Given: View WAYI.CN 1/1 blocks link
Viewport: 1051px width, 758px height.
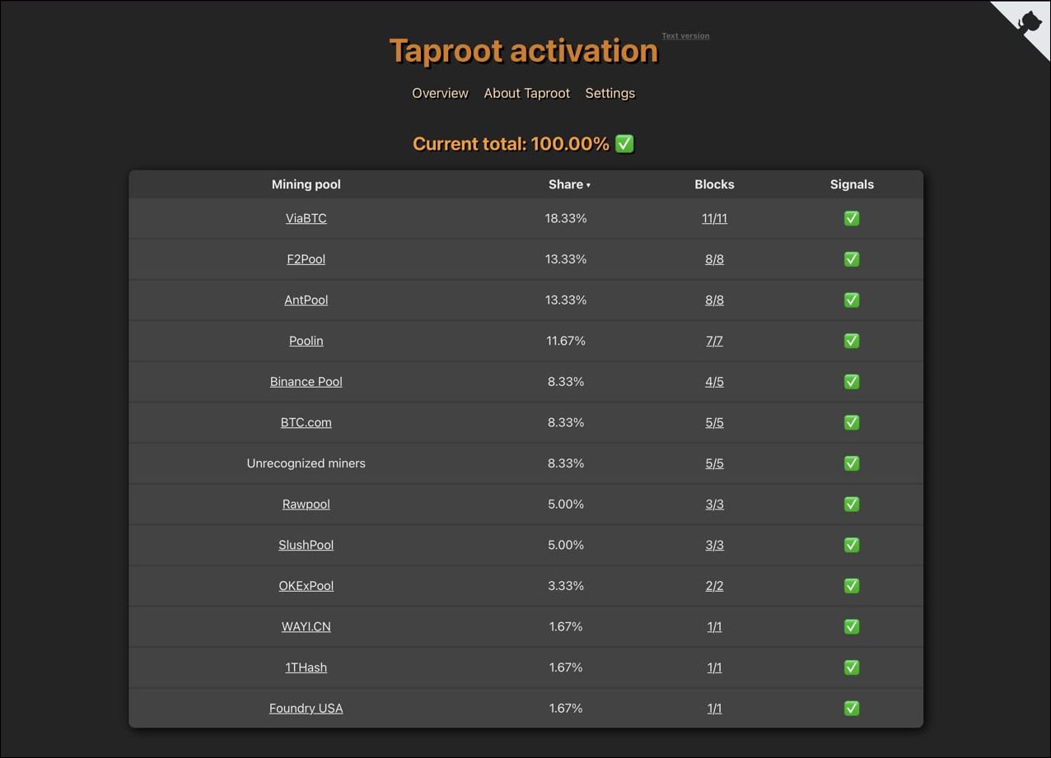Looking at the screenshot, I should (x=714, y=626).
